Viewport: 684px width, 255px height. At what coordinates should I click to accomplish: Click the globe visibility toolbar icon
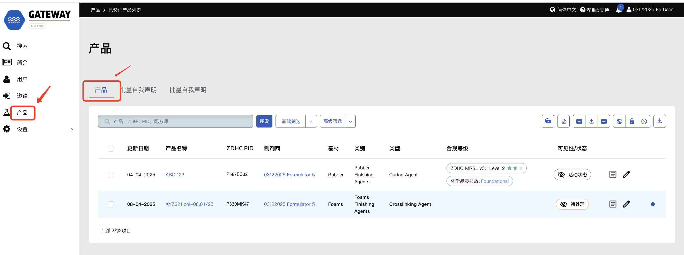pos(619,121)
